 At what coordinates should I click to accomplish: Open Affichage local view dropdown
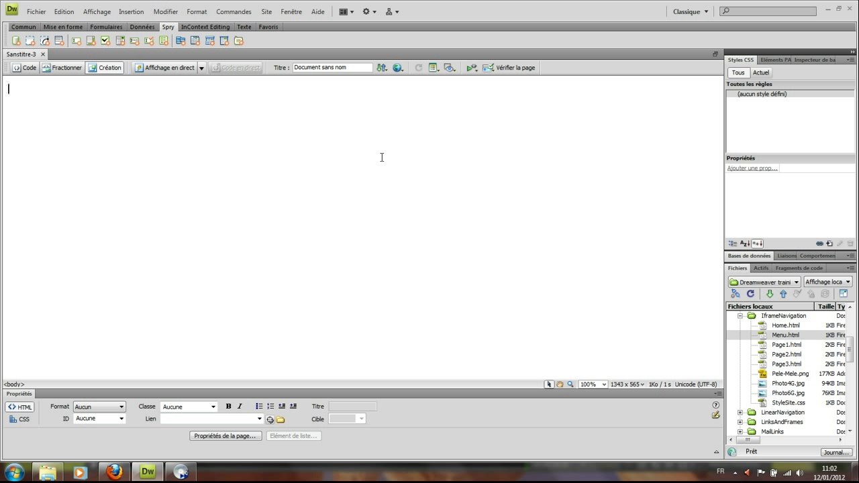click(x=828, y=282)
